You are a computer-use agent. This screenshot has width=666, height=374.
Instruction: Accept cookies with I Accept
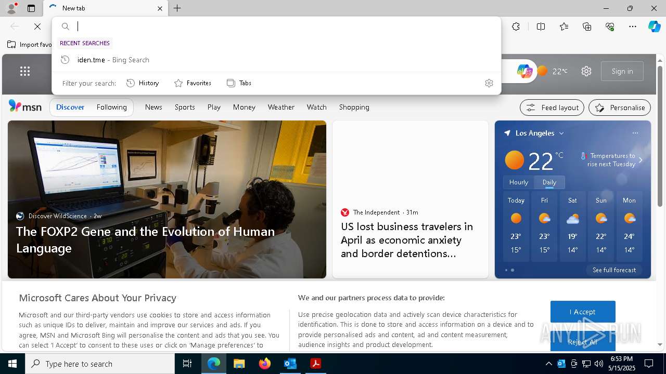point(583,312)
